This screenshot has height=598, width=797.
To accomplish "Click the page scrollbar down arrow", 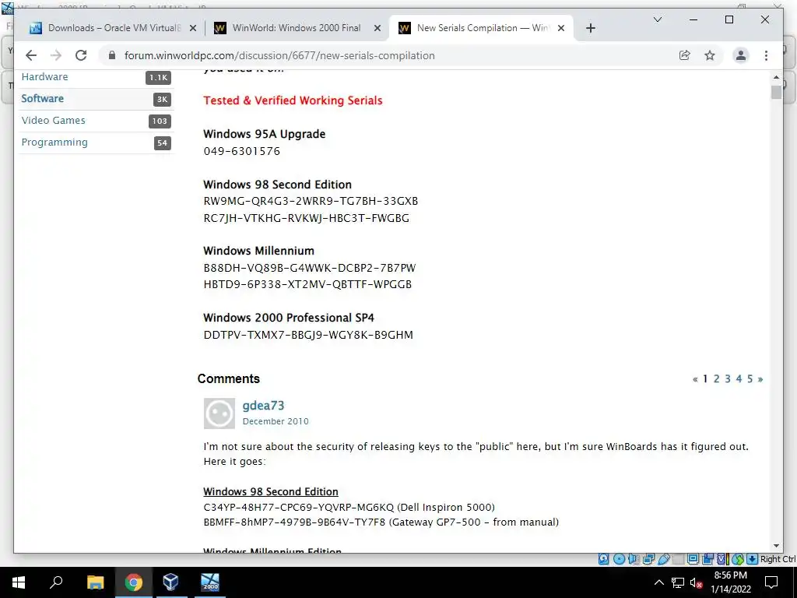I will (776, 546).
